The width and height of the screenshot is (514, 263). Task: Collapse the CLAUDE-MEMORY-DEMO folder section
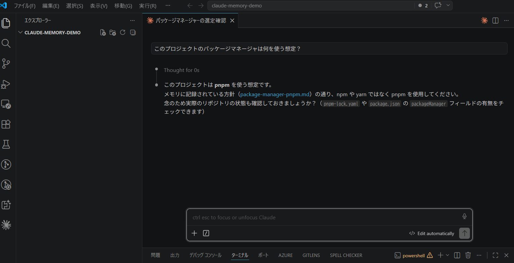[21, 33]
